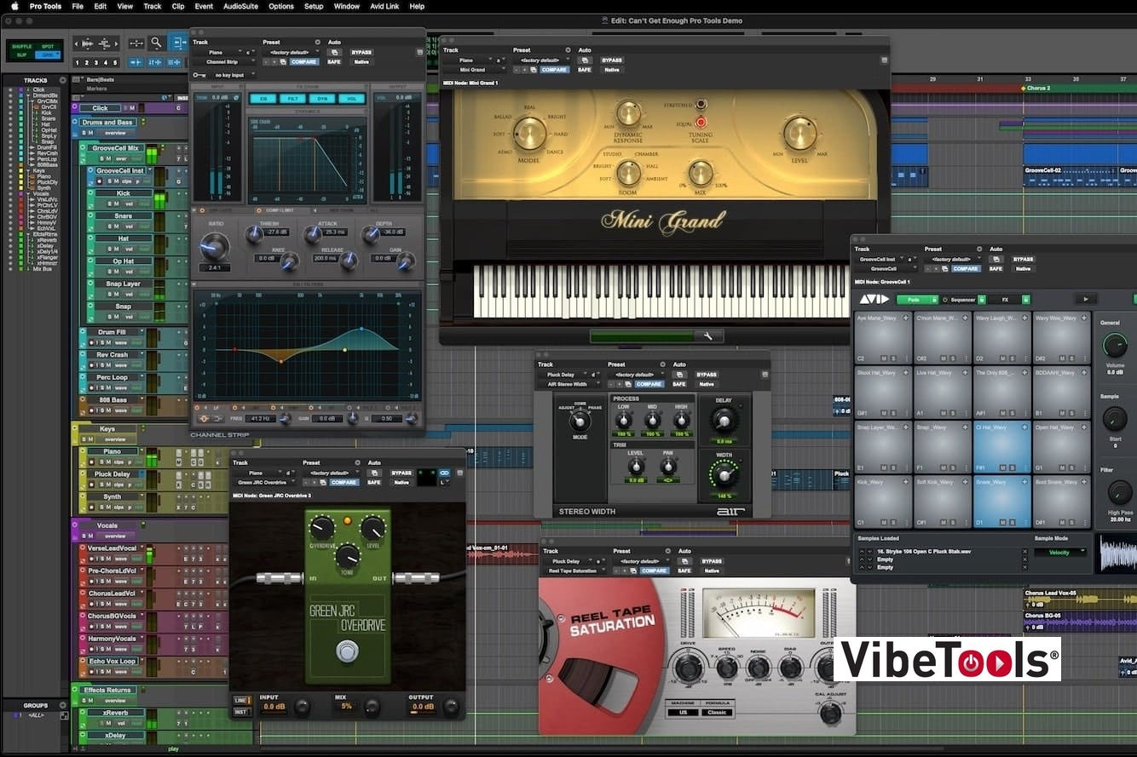The height and width of the screenshot is (757, 1137).
Task: Turn the Mini Grand ROOM knob
Action: pos(628,173)
